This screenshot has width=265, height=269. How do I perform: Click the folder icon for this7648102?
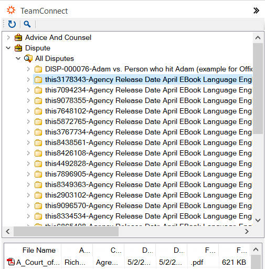point(38,111)
